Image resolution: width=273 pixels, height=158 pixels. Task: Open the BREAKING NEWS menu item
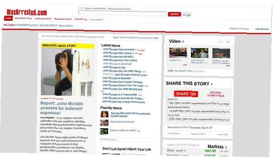click(x=63, y=19)
